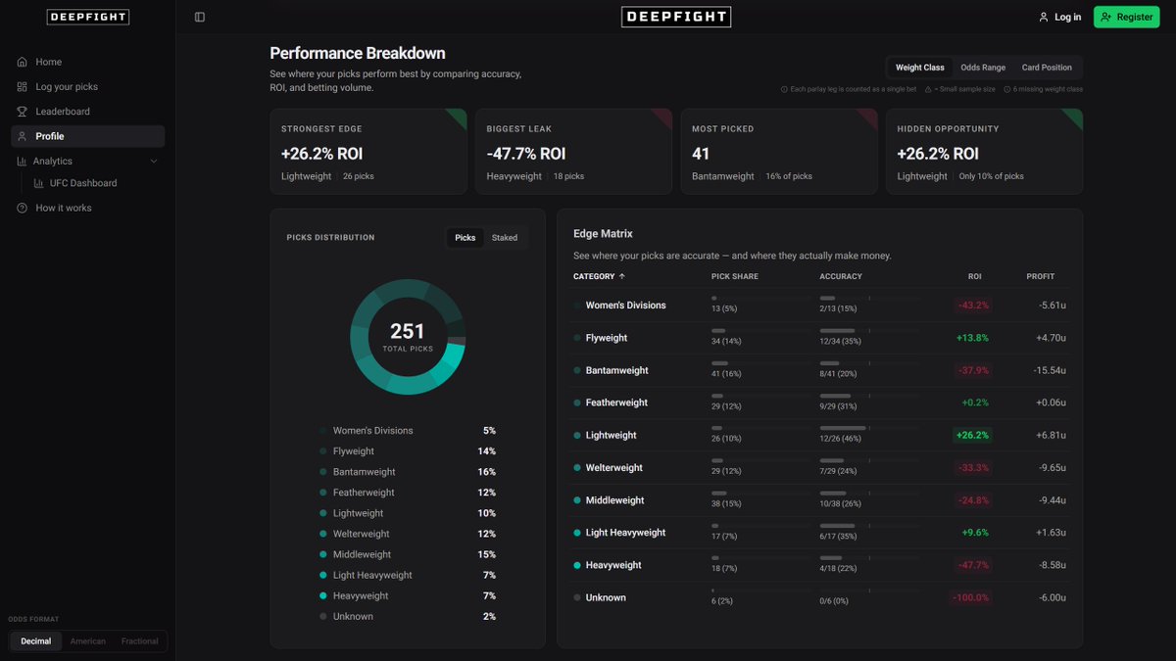Image resolution: width=1176 pixels, height=661 pixels.
Task: Open Log your picks page
Action: 88,86
